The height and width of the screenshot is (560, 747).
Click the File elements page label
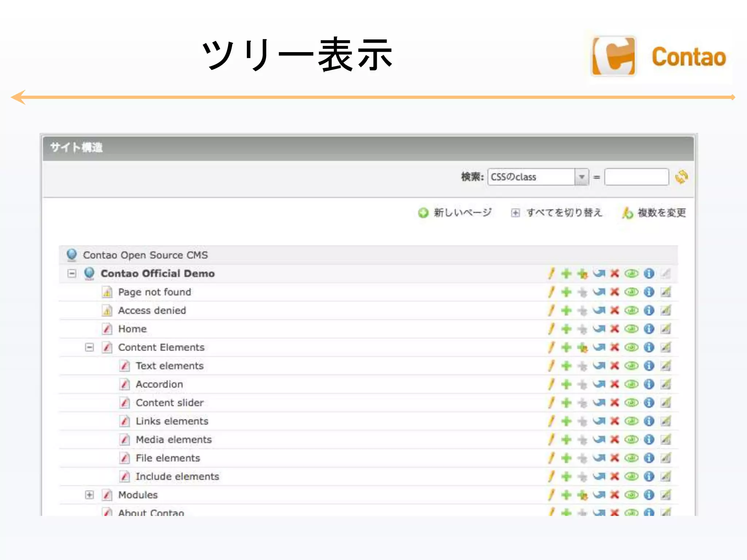coord(168,458)
